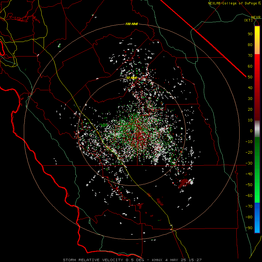Click the -90 value on the velocity scale
Image resolution: width=262 pixels, height=262 pixels.
(249, 228)
